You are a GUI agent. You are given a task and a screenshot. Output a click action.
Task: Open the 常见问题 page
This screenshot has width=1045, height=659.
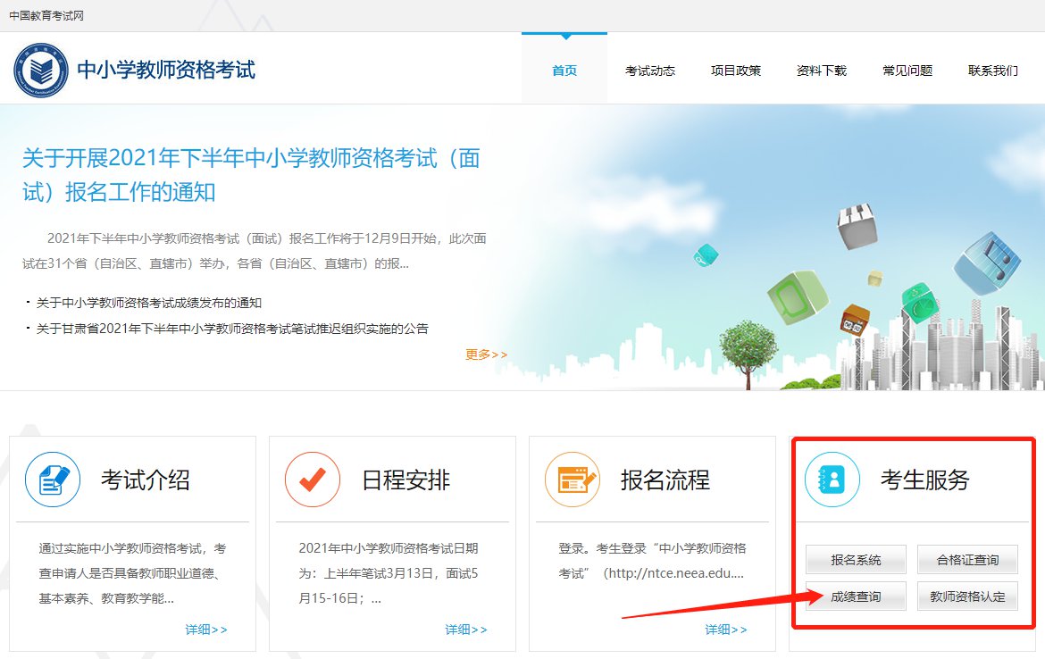907,71
